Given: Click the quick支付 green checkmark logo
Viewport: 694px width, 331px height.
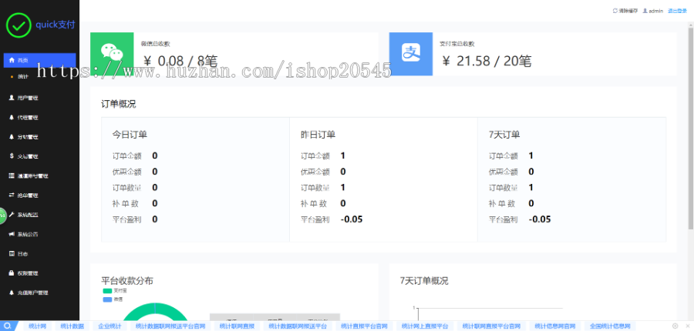Looking at the screenshot, I should point(19,25).
